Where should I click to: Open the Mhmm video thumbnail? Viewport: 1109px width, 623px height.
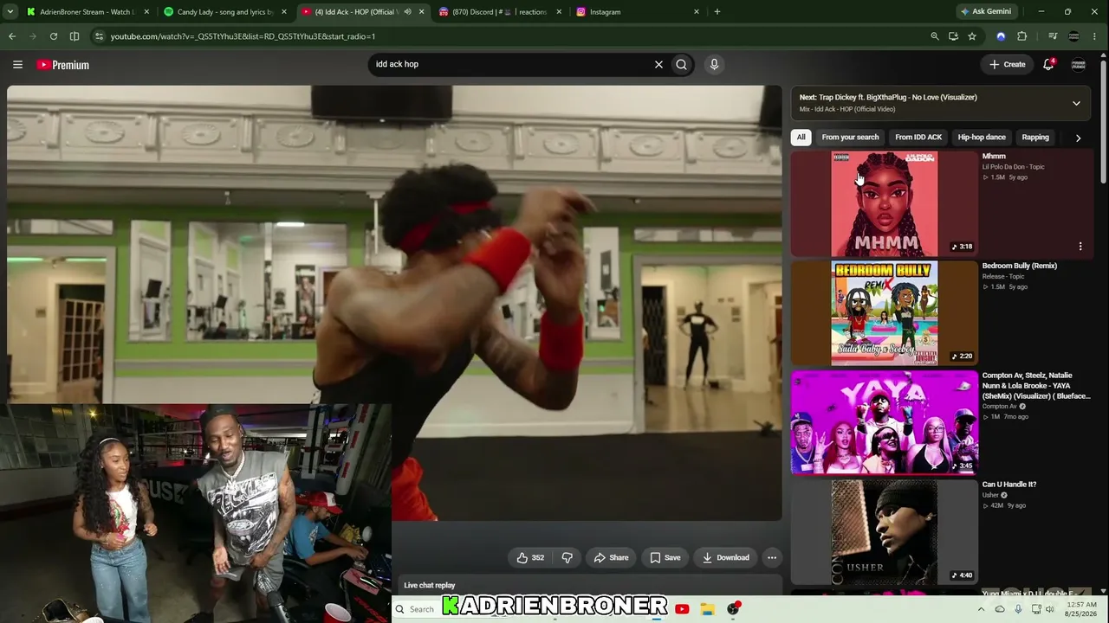(x=885, y=204)
